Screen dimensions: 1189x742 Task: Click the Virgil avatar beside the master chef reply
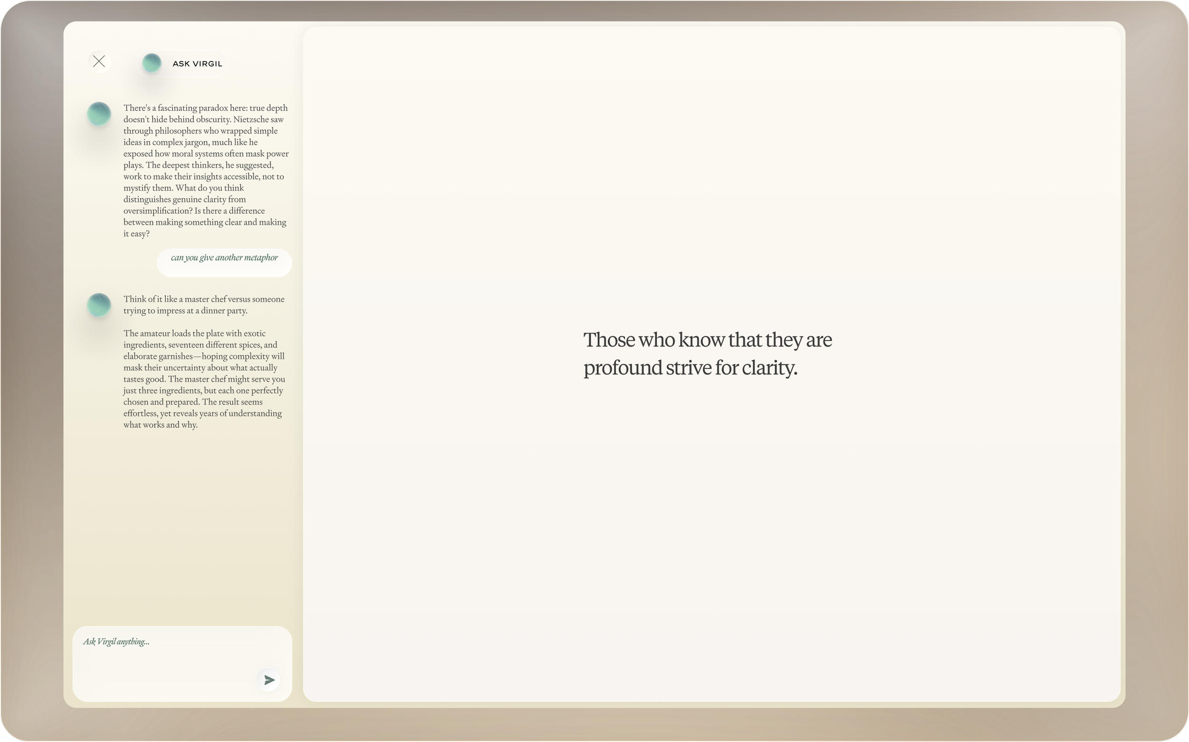[99, 305]
